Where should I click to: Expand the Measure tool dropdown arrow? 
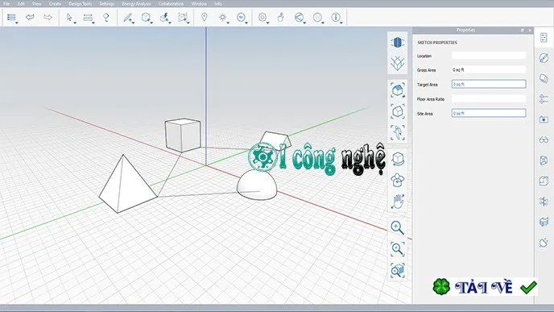[93, 23]
